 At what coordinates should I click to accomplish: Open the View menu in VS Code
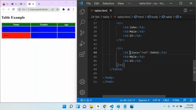coord(120,3)
